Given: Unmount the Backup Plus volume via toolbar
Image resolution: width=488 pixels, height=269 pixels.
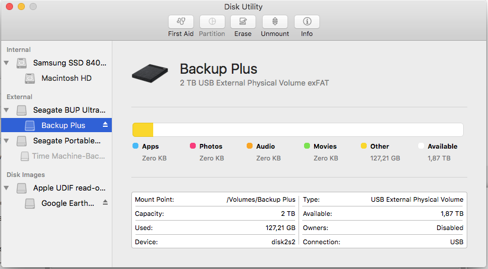Looking at the screenshot, I should click(275, 22).
